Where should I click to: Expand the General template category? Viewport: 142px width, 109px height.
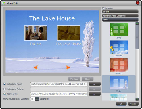point(120,12)
